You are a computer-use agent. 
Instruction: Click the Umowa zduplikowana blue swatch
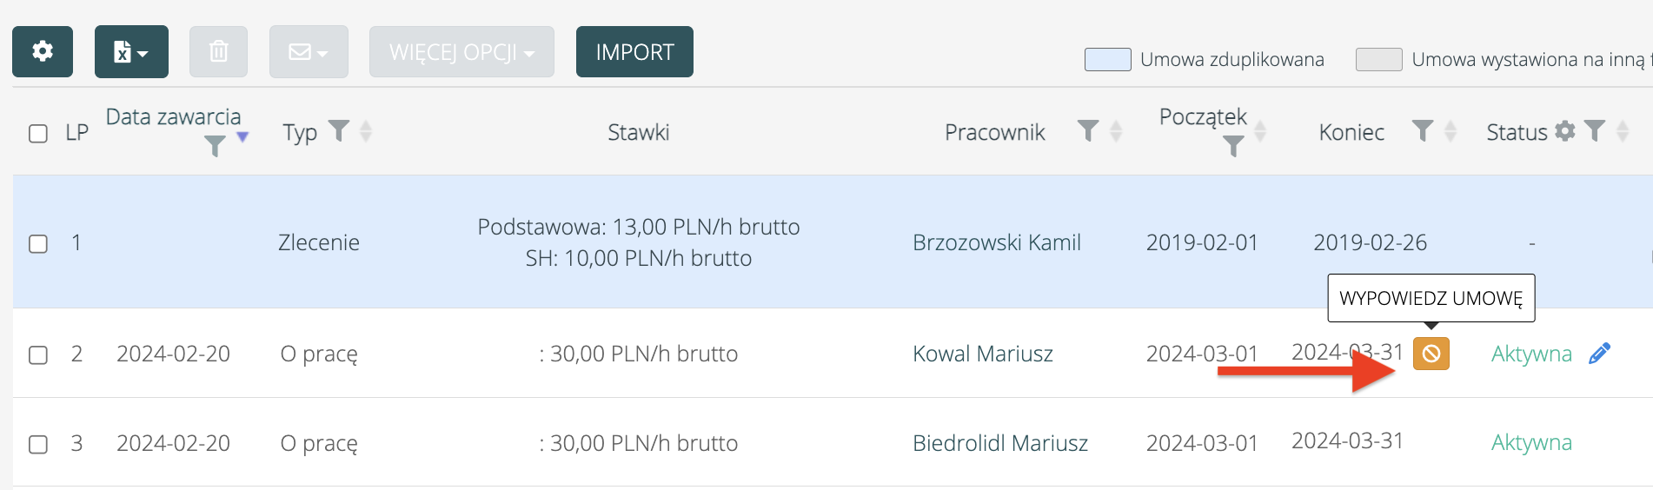pyautogui.click(x=1107, y=60)
